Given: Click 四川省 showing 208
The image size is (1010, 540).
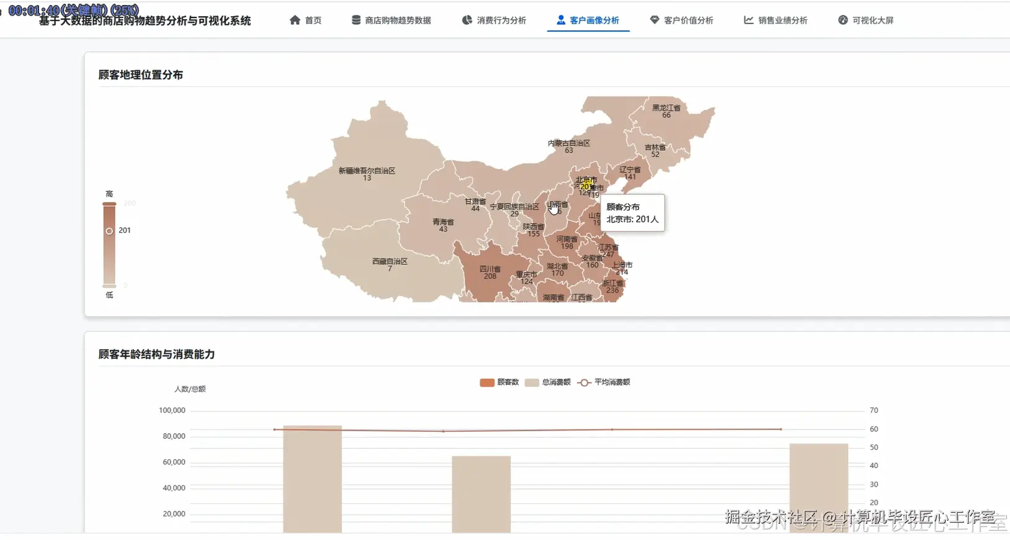Looking at the screenshot, I should click(x=490, y=272).
